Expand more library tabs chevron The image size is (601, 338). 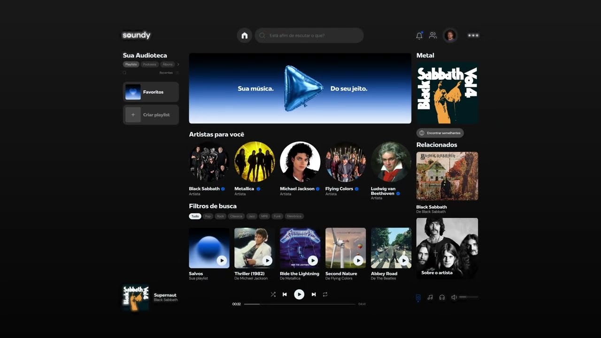click(x=178, y=64)
